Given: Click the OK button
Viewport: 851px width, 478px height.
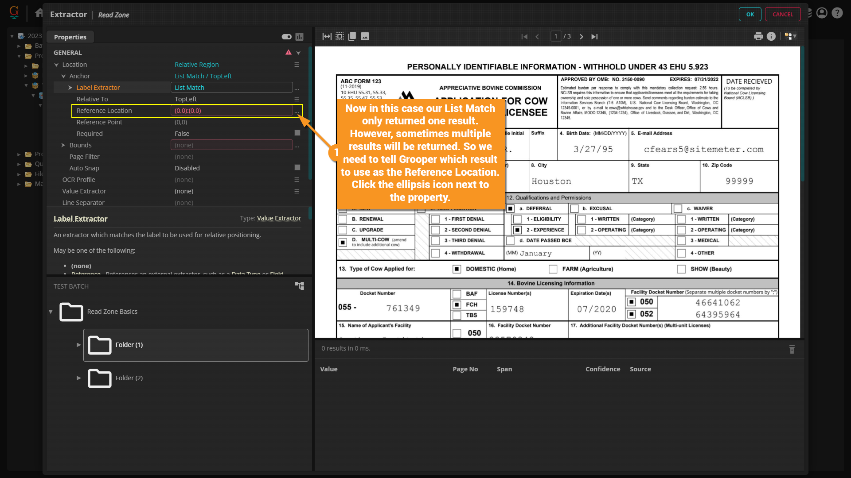Looking at the screenshot, I should (x=750, y=14).
